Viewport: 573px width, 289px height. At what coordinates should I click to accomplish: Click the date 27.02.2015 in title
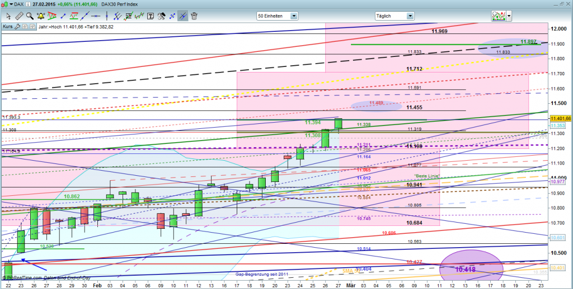pyautogui.click(x=45, y=4)
